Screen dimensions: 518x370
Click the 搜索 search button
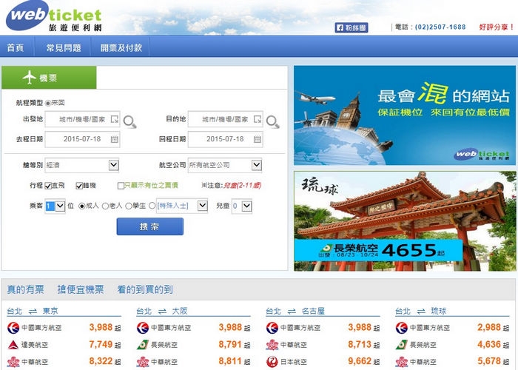pyautogui.click(x=150, y=226)
